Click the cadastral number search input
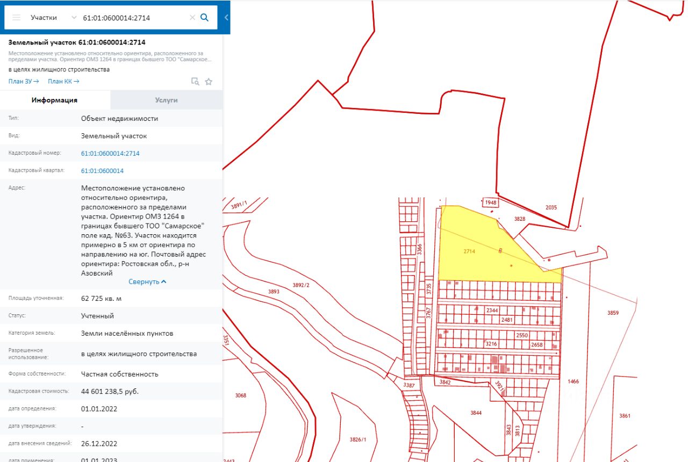This screenshot has width=688, height=462. (x=134, y=18)
